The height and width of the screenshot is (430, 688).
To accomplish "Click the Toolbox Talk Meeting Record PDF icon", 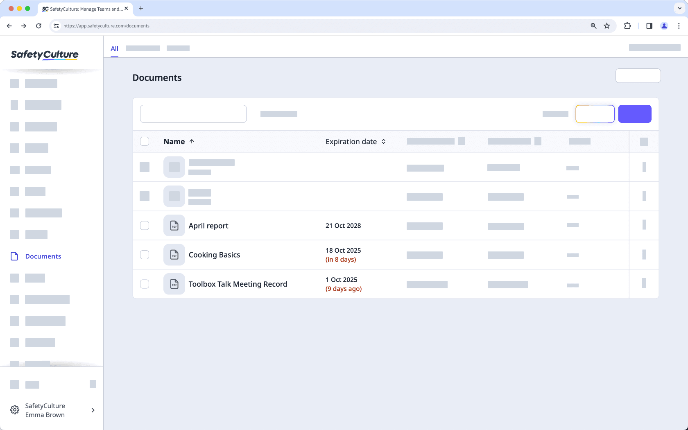I will click(x=174, y=284).
